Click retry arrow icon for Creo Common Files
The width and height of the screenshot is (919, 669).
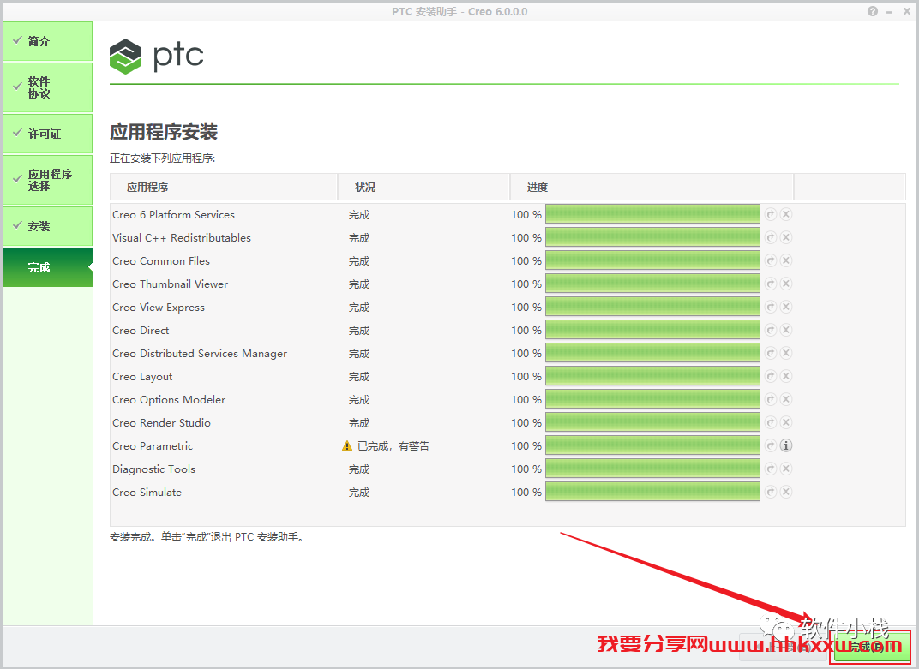tap(771, 260)
